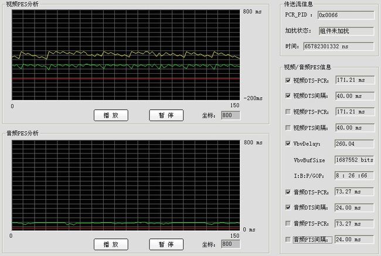Enable the 音频PTS间隔 checkbox
The image size is (381, 256).
[288, 240]
